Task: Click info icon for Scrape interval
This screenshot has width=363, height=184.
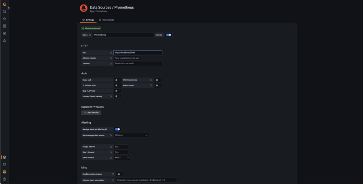Action: pos(111,147)
